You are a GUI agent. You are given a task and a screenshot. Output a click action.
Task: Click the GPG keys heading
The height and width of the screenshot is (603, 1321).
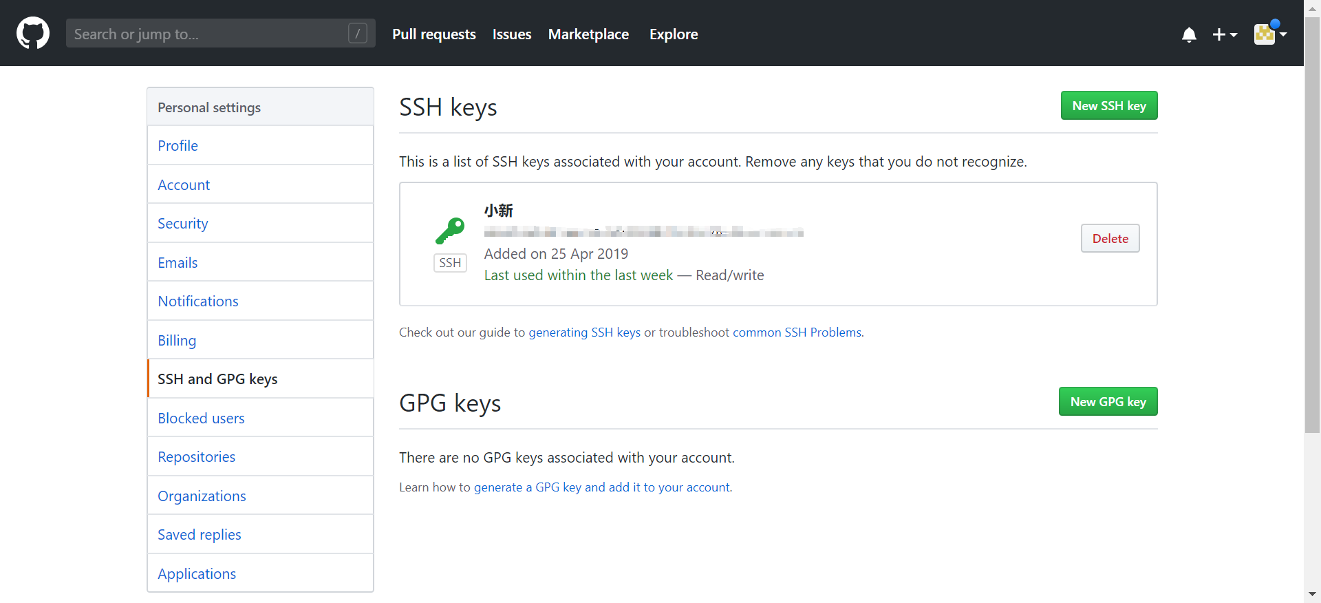tap(450, 403)
